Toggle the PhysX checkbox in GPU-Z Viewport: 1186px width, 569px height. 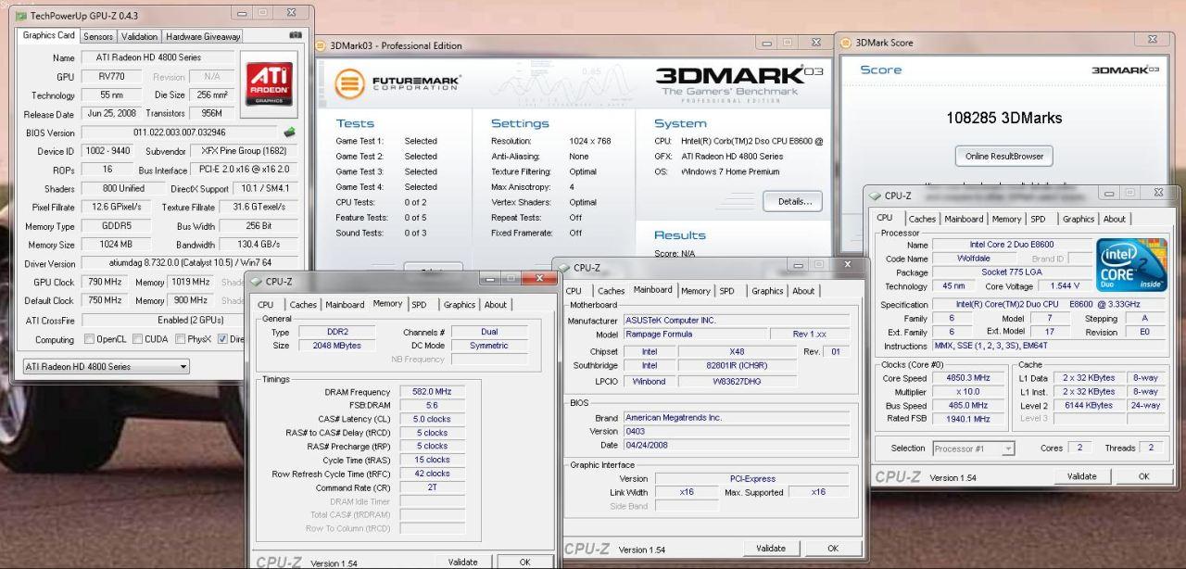[x=180, y=339]
